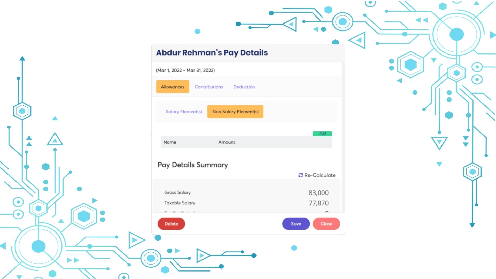The width and height of the screenshot is (496, 279).
Task: Click the Delete record icon button
Action: pyautogui.click(x=171, y=223)
